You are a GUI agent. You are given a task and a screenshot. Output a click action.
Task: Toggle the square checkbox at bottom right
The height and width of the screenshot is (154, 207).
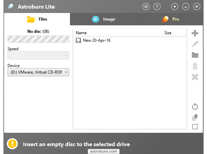click(195, 127)
